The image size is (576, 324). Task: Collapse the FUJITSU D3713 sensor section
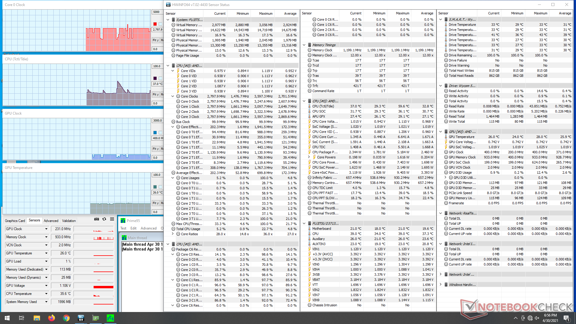click(304, 223)
